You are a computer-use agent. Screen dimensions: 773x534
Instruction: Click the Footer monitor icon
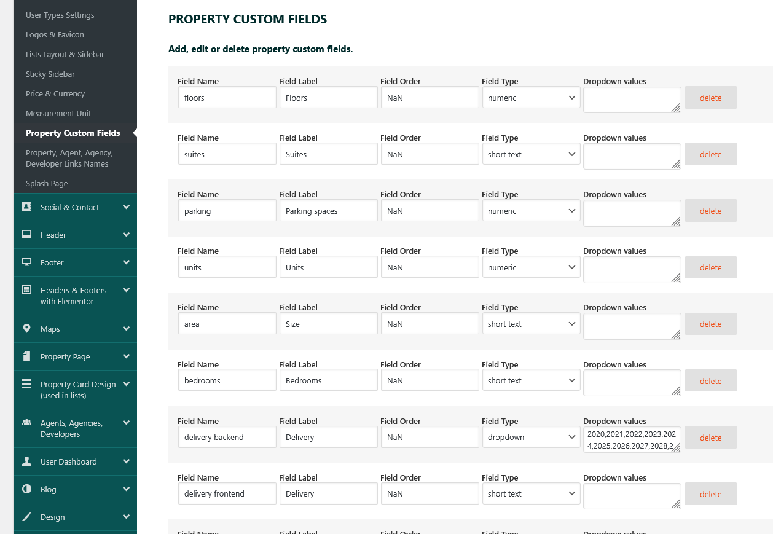click(x=27, y=262)
